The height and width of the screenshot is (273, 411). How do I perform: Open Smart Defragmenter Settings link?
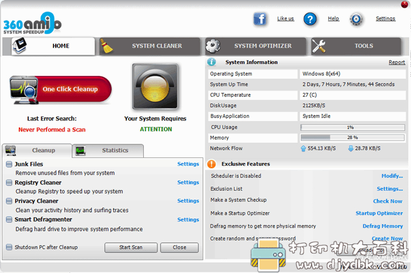click(x=188, y=220)
